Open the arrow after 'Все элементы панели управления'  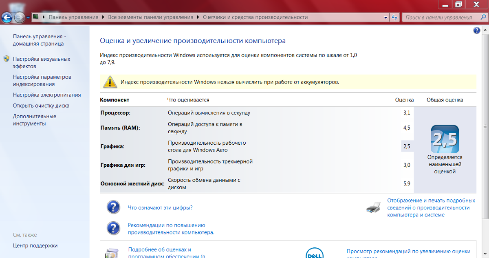pos(198,17)
